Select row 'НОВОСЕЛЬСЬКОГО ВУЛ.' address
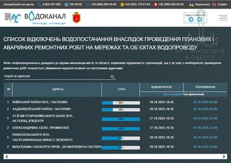 click(x=42, y=137)
